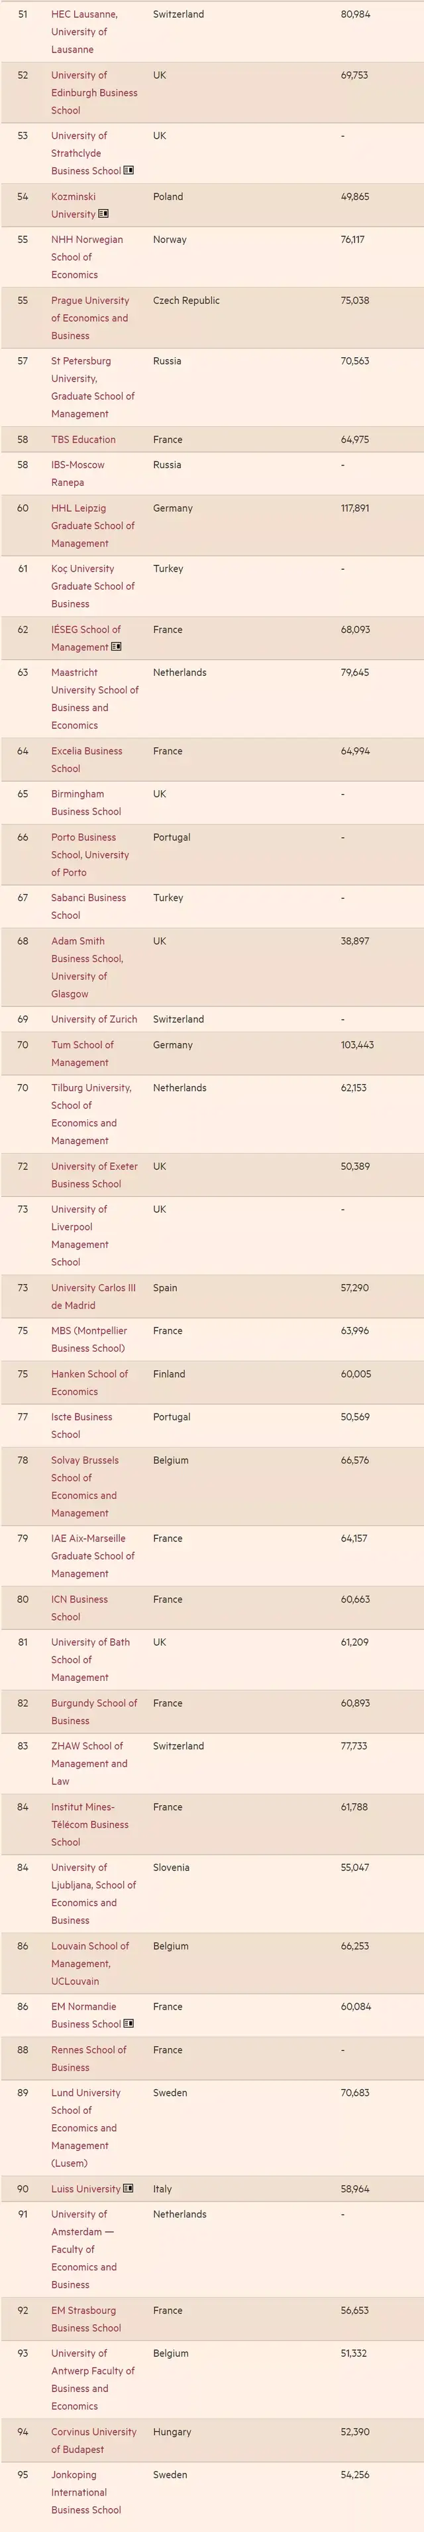The height and width of the screenshot is (2532, 424).
Task: Open Corvinus University of Budapest link
Action: 94,2440
